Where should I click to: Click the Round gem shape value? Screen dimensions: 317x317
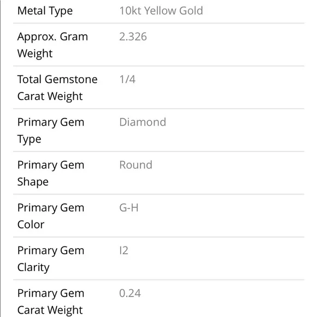pyautogui.click(x=136, y=165)
